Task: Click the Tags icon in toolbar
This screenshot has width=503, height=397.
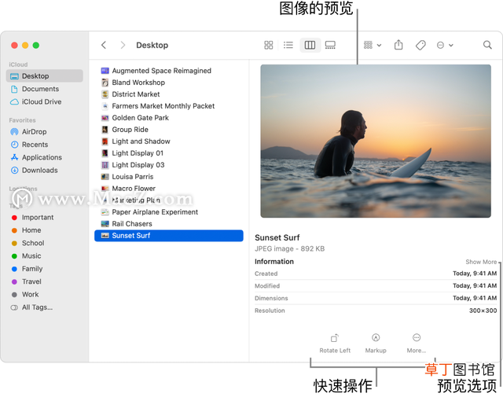Action: tap(420, 45)
